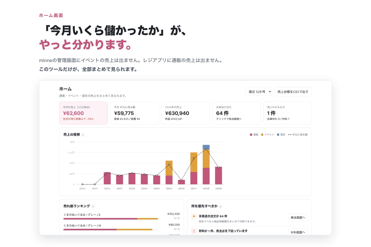
Task: Toggle 通販 legend color swatch
Action: 251,135
